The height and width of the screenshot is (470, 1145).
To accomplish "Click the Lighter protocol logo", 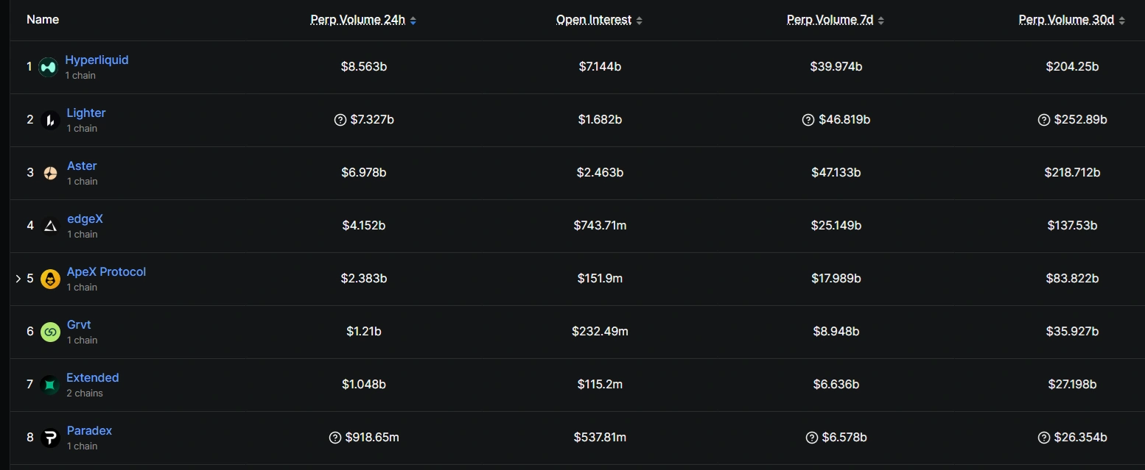I will (49, 119).
